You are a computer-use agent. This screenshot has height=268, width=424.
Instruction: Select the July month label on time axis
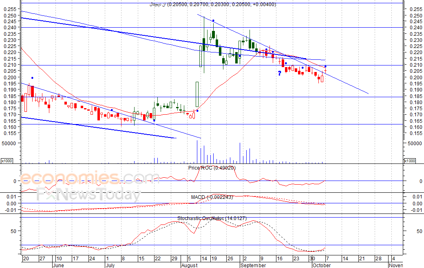coord(110,265)
